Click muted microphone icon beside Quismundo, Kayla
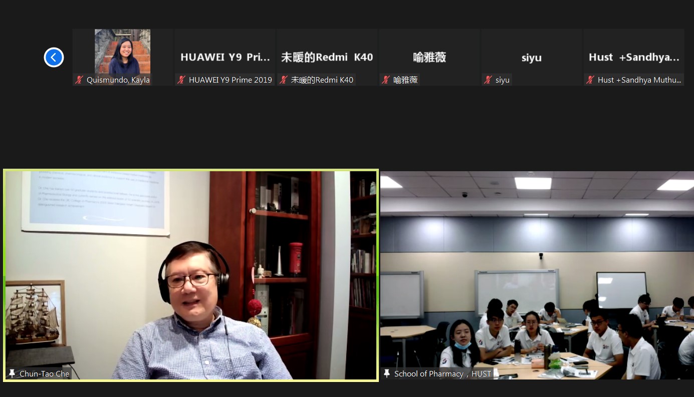This screenshot has width=694, height=397. click(x=79, y=80)
